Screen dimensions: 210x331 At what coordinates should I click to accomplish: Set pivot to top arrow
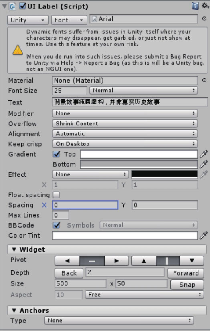(x=144, y=261)
